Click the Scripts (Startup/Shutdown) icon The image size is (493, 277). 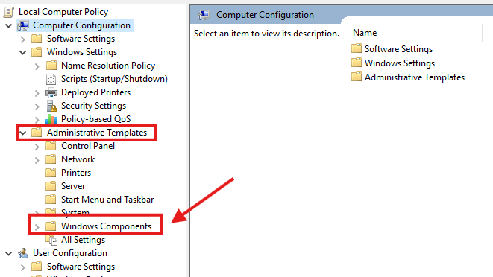coord(51,79)
